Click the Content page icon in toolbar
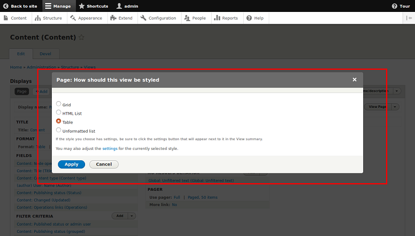Image resolution: width=415 pixels, height=236 pixels. (6, 18)
